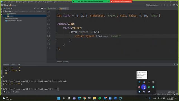Screen dimensions: 179x101
Task: Click hidden tray icons chevron
Action: click(146, 98)
